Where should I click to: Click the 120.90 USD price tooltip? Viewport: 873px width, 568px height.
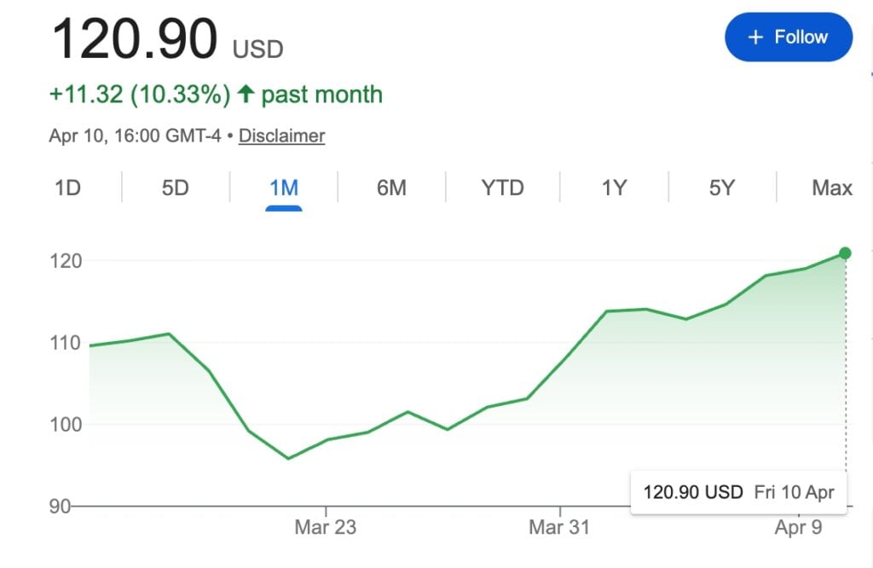click(x=737, y=492)
